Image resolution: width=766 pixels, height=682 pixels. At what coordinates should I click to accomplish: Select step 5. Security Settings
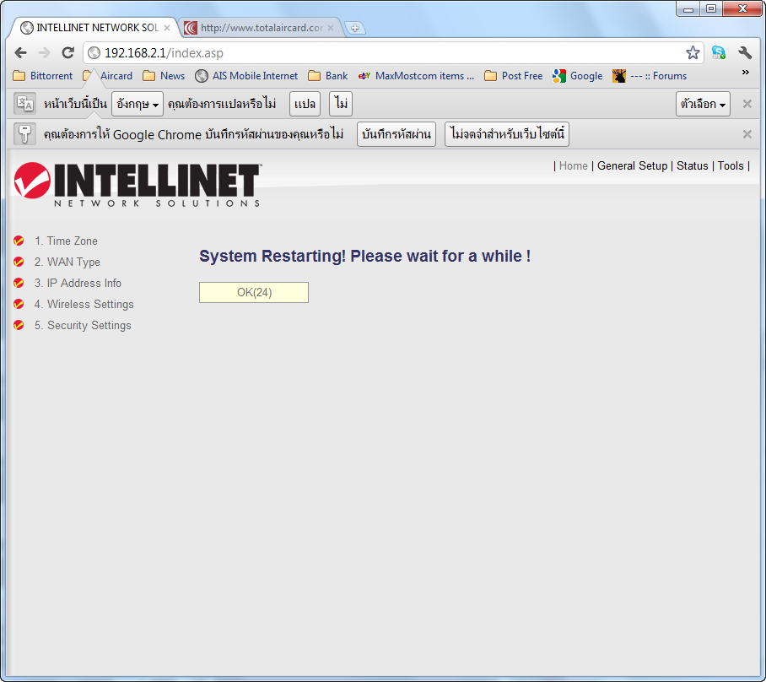pos(83,325)
